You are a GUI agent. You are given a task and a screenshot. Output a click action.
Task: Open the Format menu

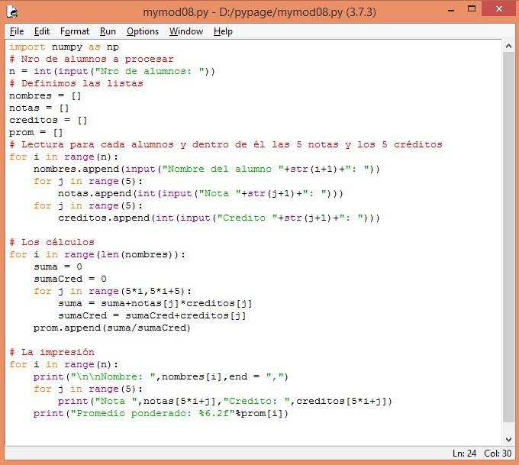[75, 31]
